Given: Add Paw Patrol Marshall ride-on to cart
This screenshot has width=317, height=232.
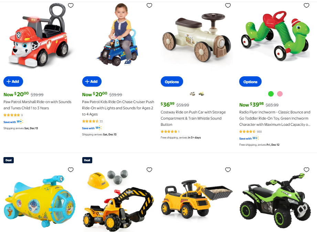Looking at the screenshot, I should [13, 81].
